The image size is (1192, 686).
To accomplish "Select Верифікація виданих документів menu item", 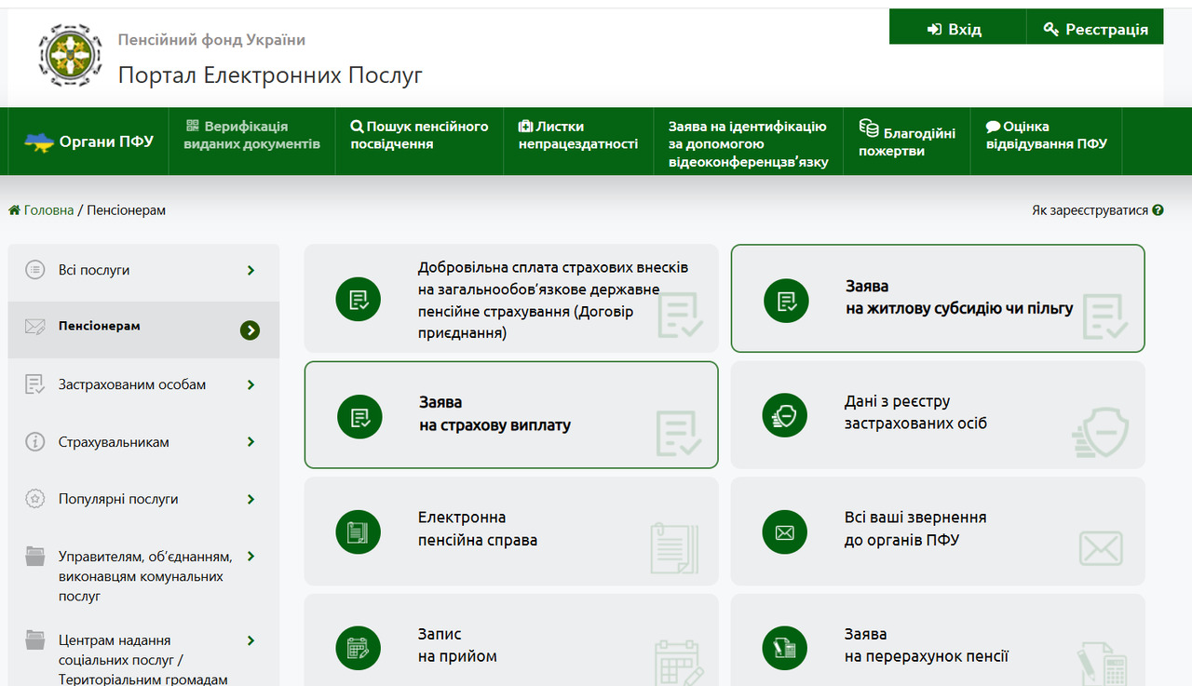I will tap(251, 135).
